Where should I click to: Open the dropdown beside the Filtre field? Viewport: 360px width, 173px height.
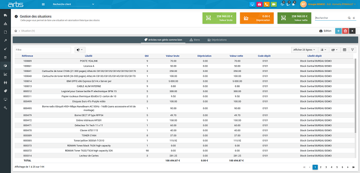pyautogui.click(x=80, y=50)
